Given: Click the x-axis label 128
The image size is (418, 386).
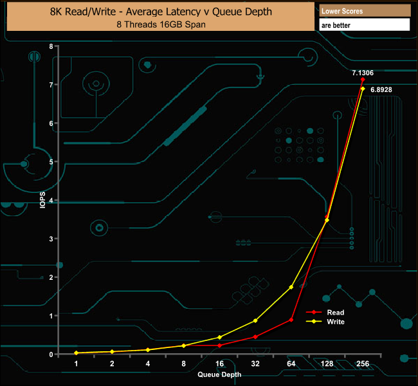Looking at the screenshot, I should pyautogui.click(x=327, y=363).
